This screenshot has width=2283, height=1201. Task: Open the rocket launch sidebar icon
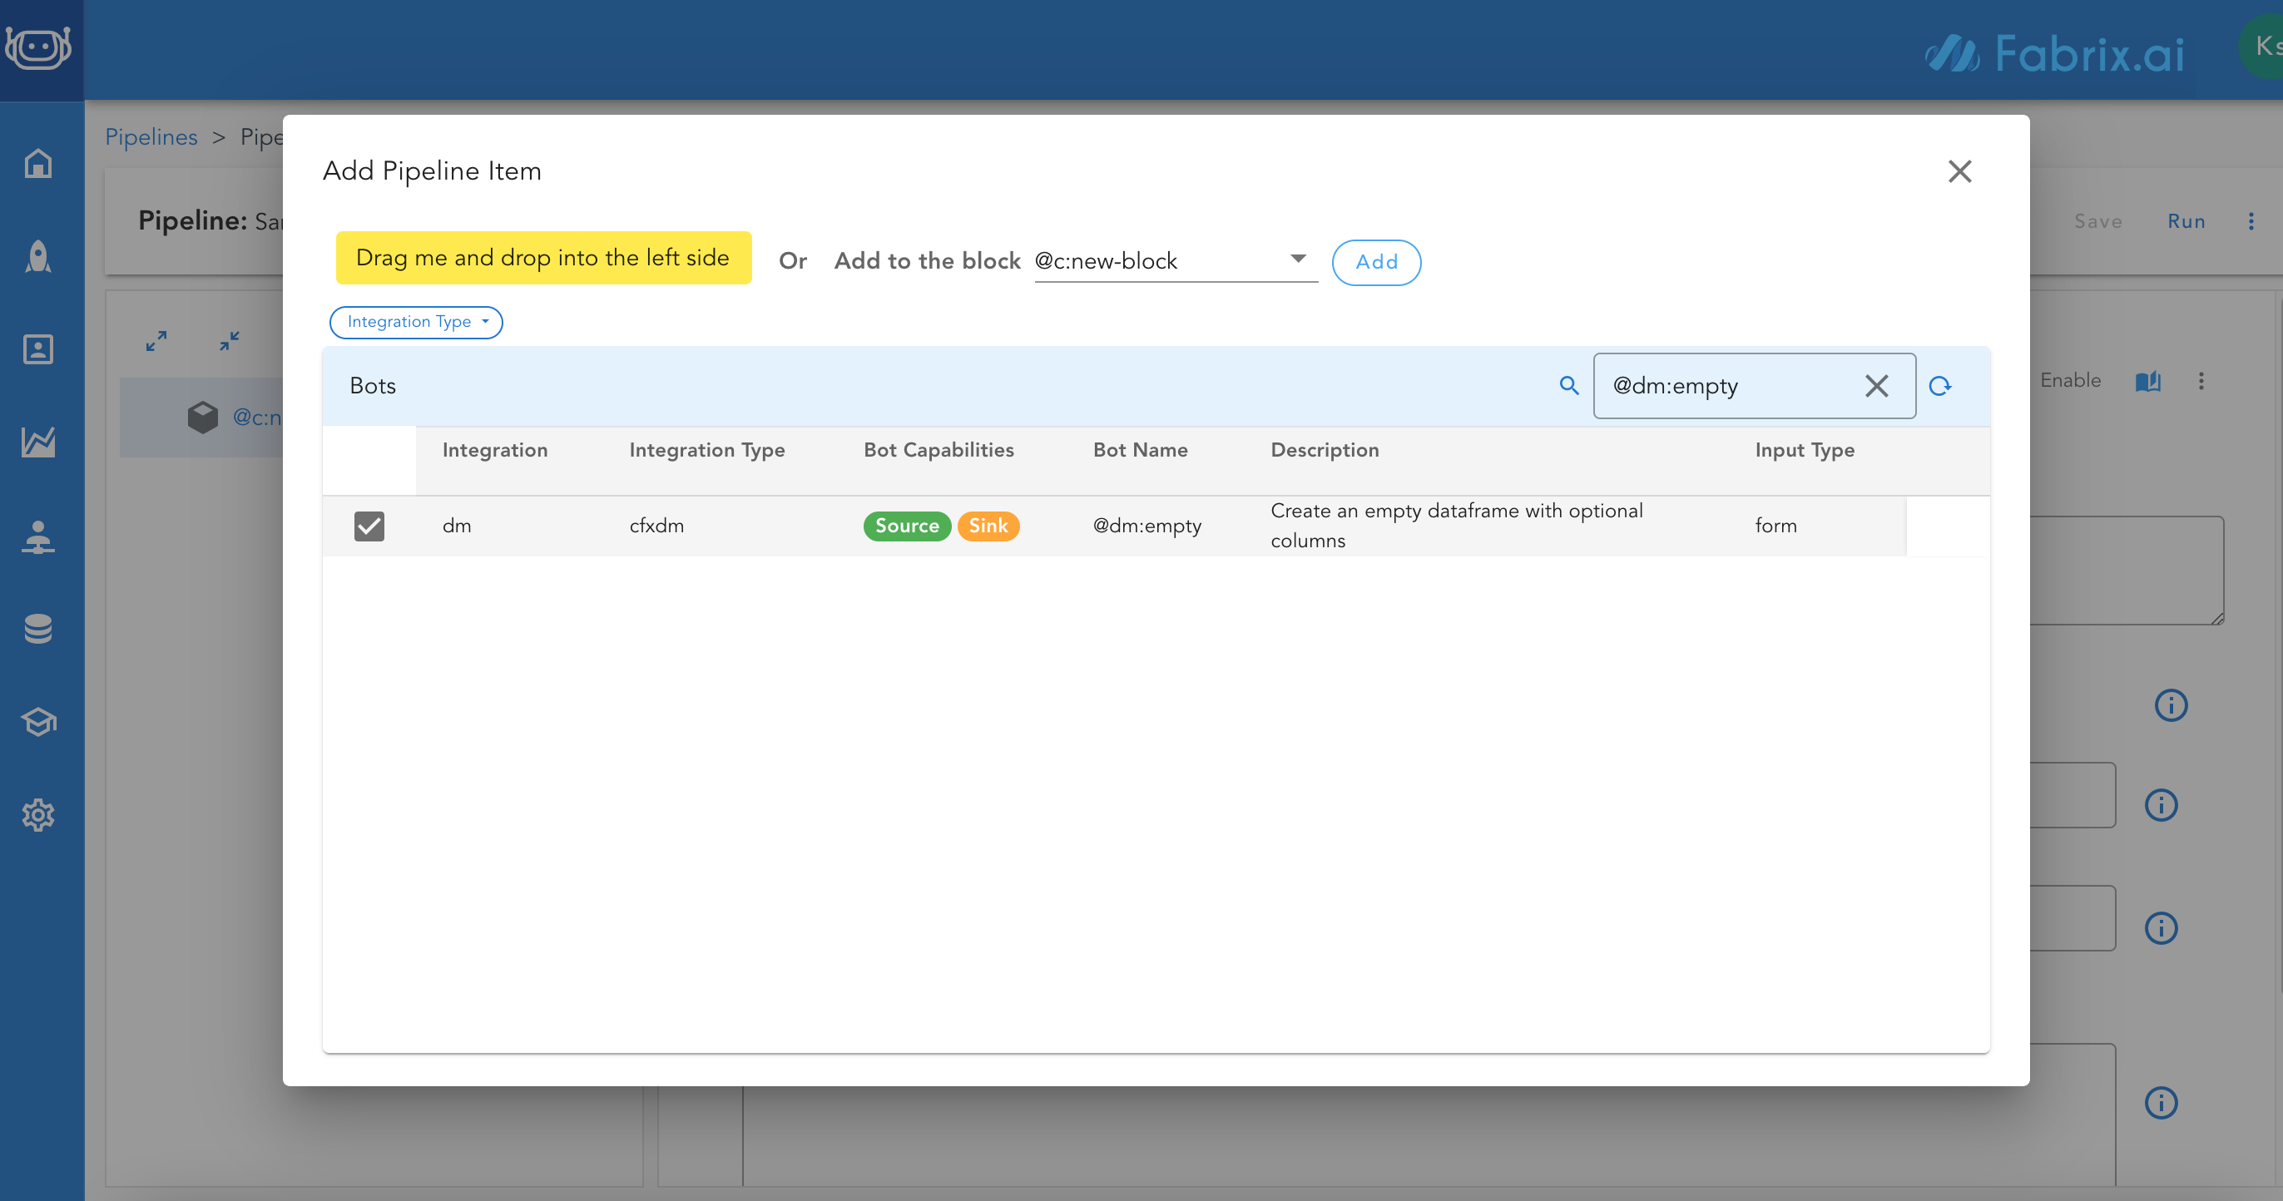[38, 256]
